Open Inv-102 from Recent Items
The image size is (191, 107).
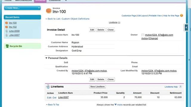pos(13,27)
